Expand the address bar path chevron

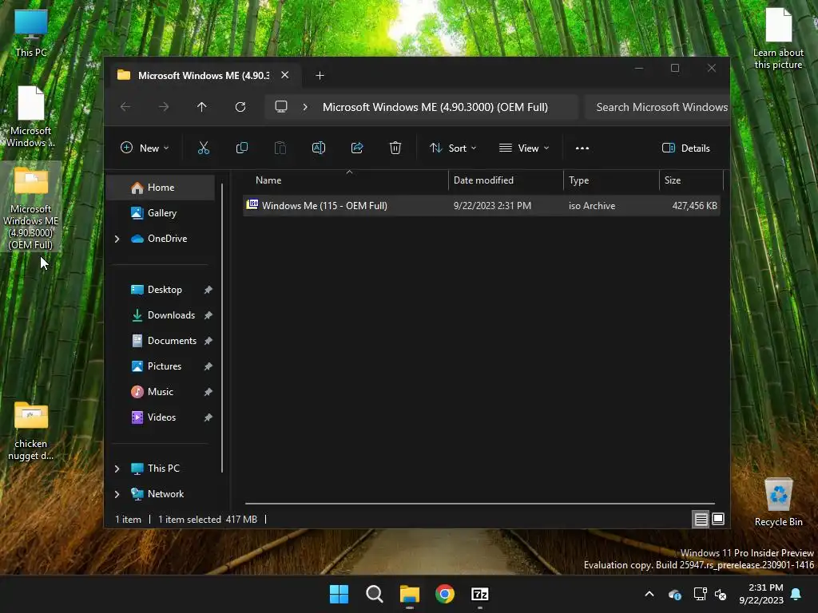[305, 107]
